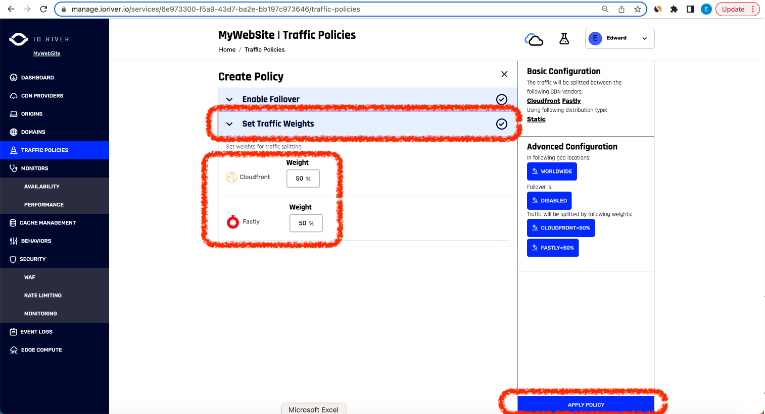Edit the Worldwide geo location
Screen dimensions: 765x414
(552, 171)
